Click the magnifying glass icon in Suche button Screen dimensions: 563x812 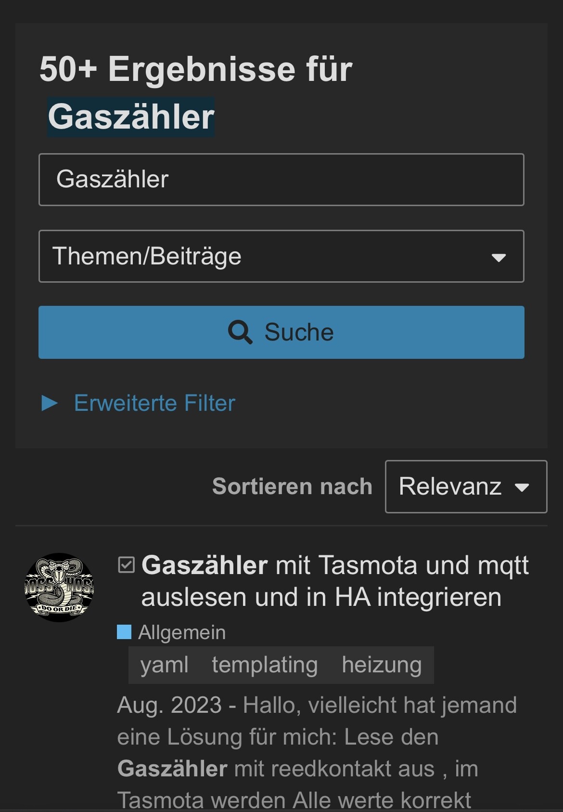coord(240,332)
